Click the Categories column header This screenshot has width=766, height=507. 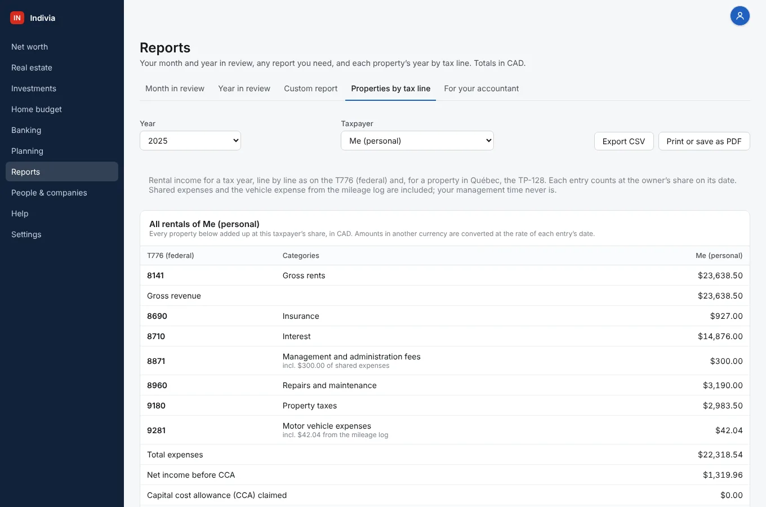301,256
